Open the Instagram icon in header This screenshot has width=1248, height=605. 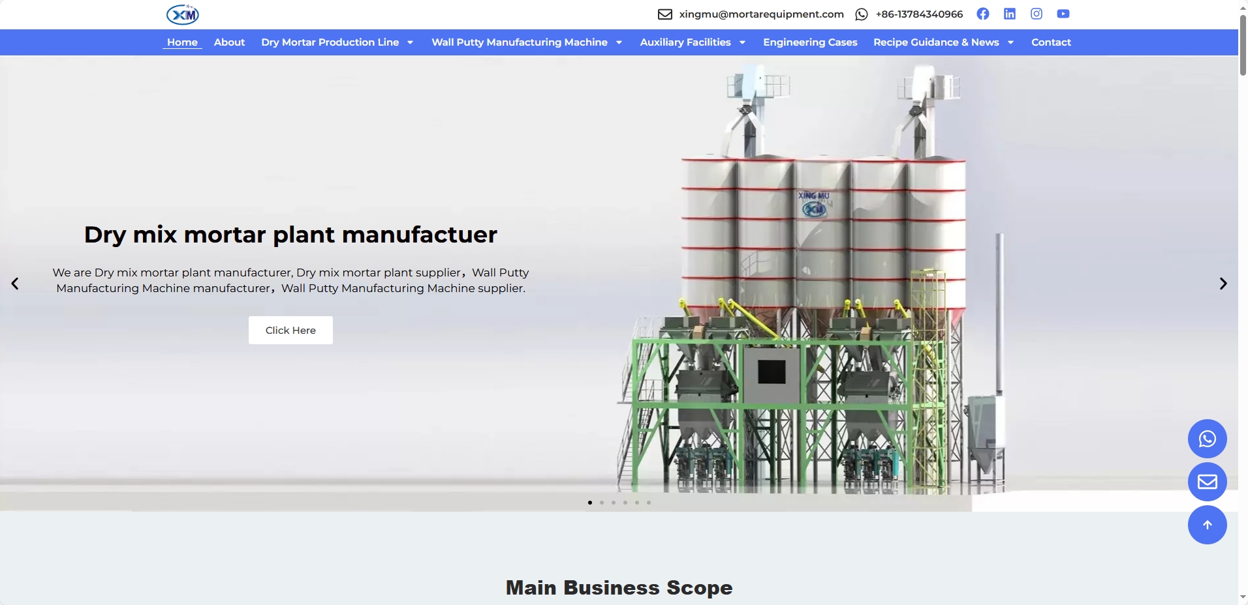(x=1036, y=14)
